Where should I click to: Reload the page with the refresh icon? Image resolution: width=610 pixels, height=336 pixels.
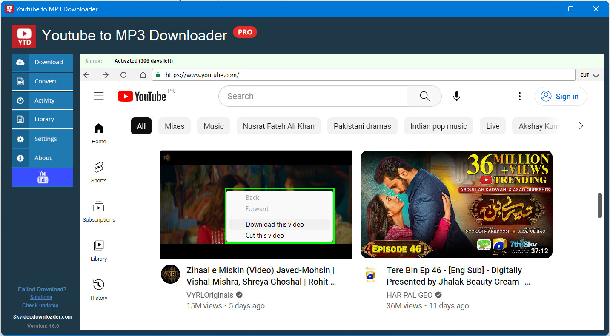tap(123, 75)
